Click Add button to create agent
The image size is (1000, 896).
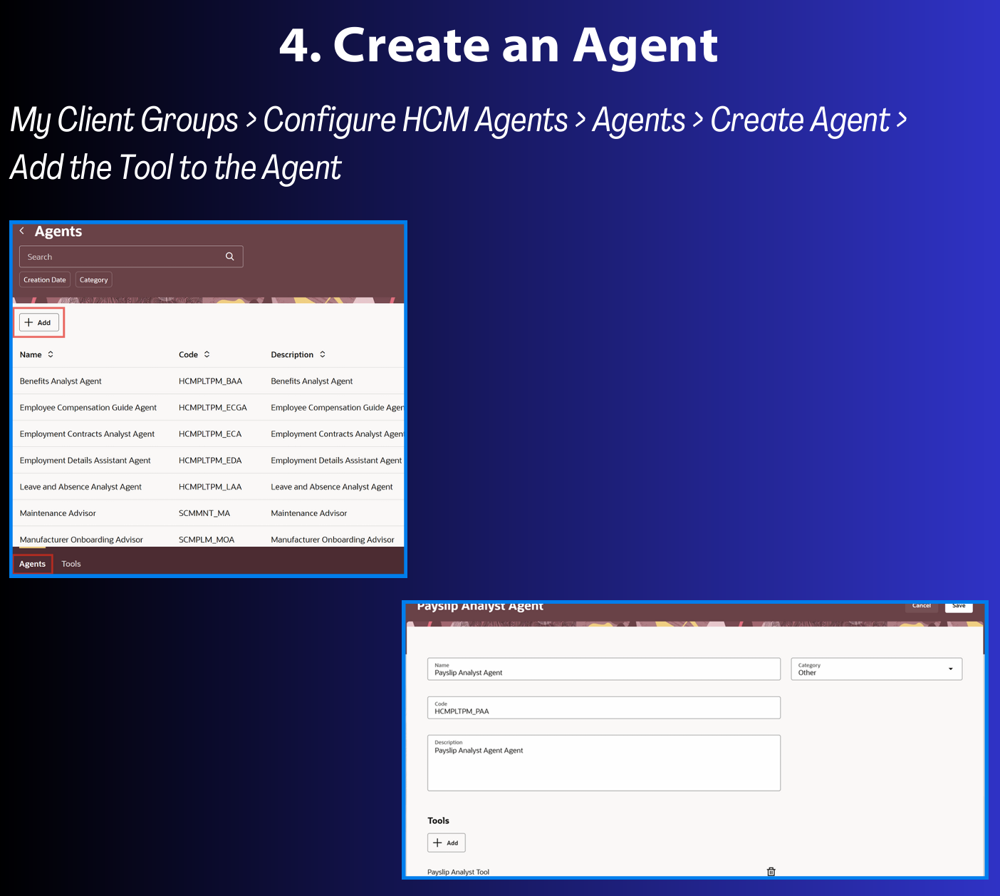tap(38, 323)
